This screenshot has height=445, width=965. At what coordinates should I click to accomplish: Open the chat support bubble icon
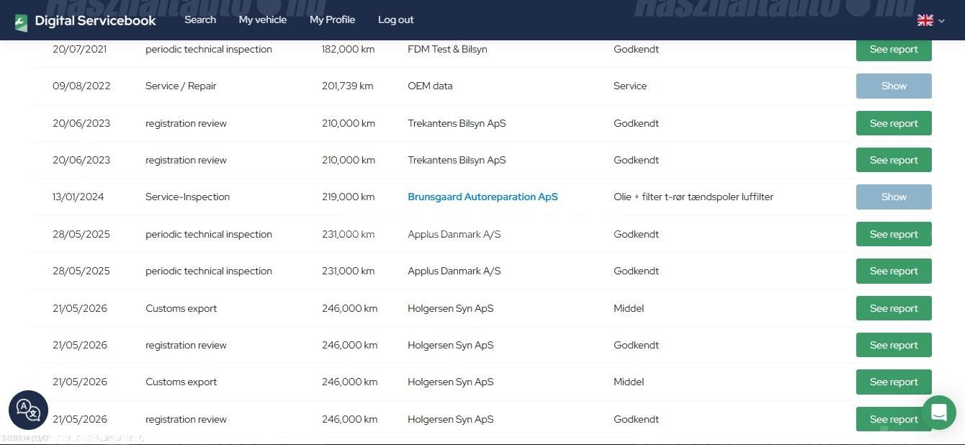pyautogui.click(x=938, y=413)
